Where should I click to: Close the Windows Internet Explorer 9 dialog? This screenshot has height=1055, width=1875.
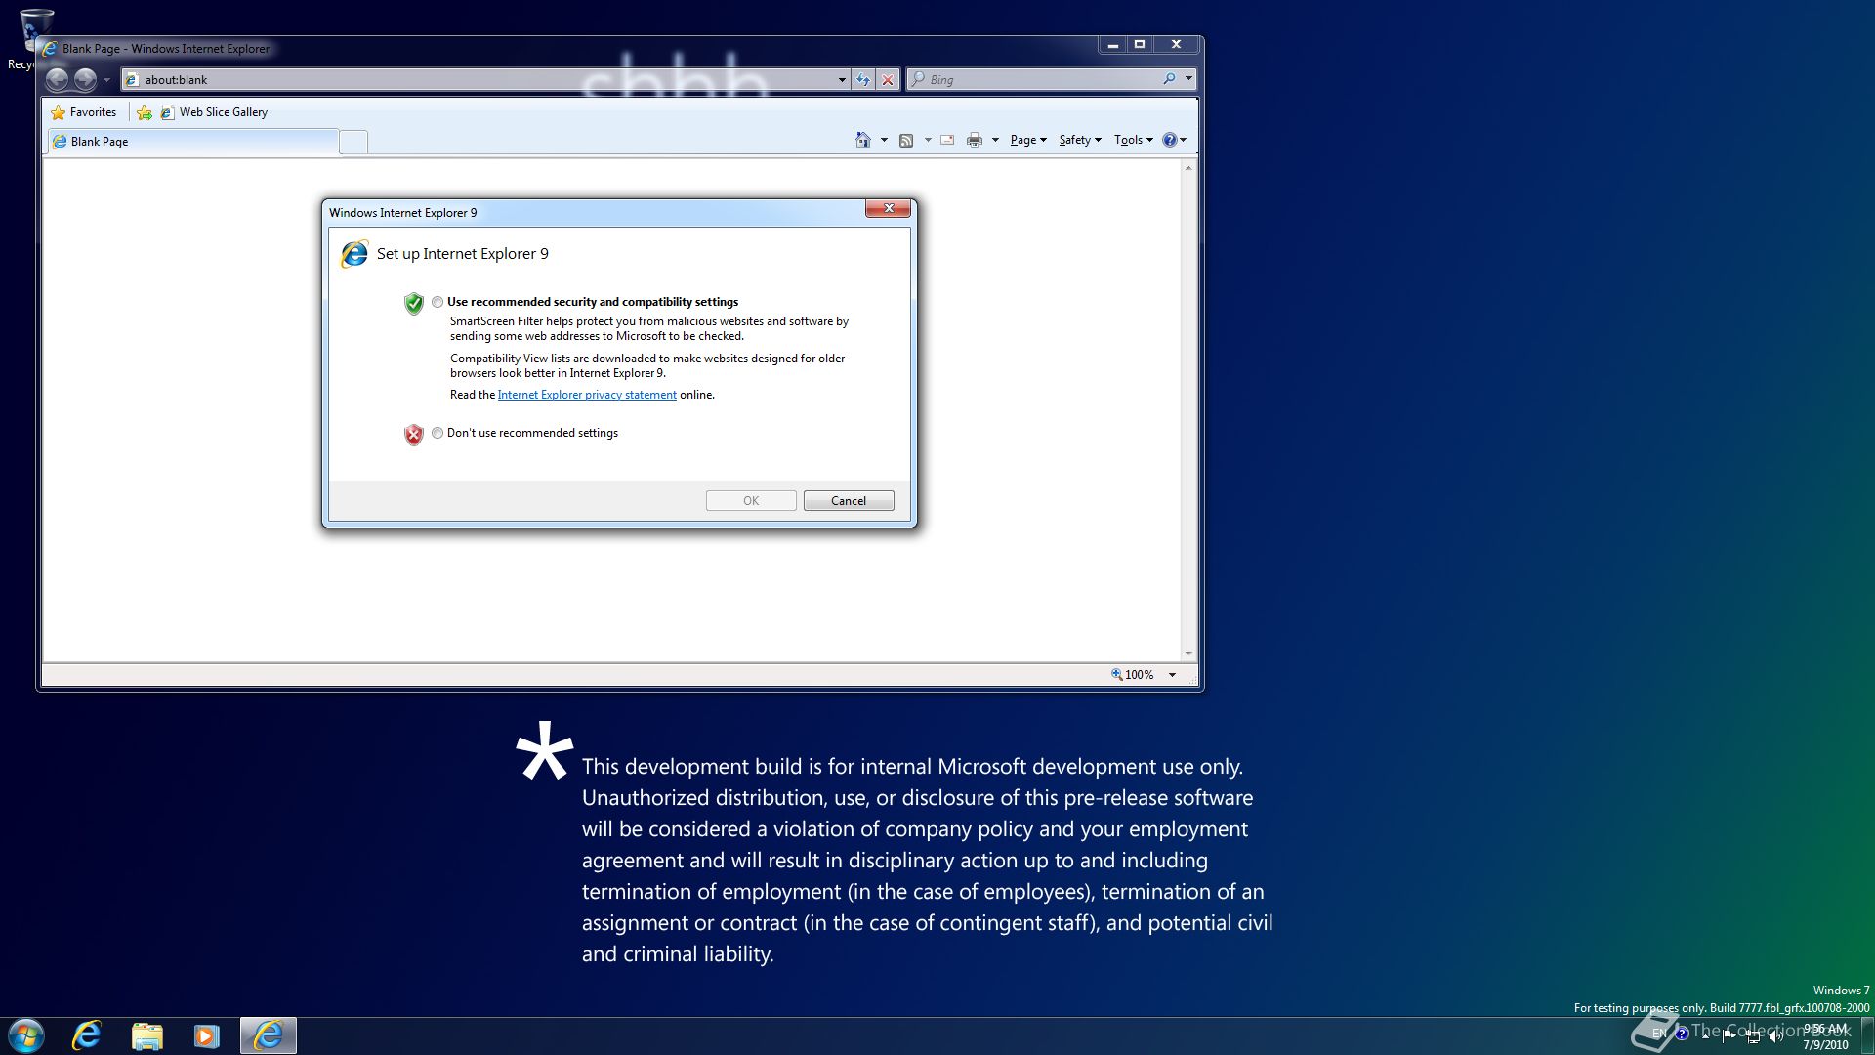pos(888,208)
